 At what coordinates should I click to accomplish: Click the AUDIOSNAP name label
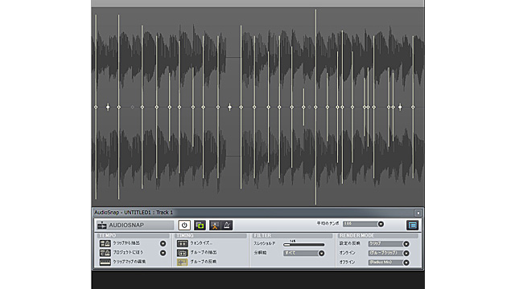(126, 225)
